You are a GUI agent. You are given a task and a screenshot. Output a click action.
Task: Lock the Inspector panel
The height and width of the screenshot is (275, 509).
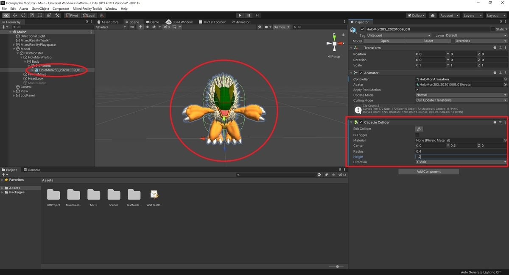click(x=500, y=22)
